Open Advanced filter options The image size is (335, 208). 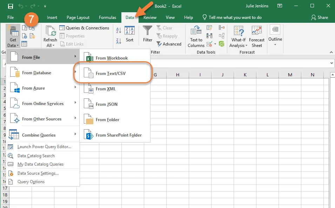click(169, 44)
